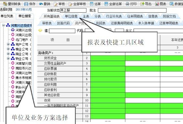The image size is (183, 124).
Task: Switch to the 单位列表 tab
Action: click(x=7, y=16)
